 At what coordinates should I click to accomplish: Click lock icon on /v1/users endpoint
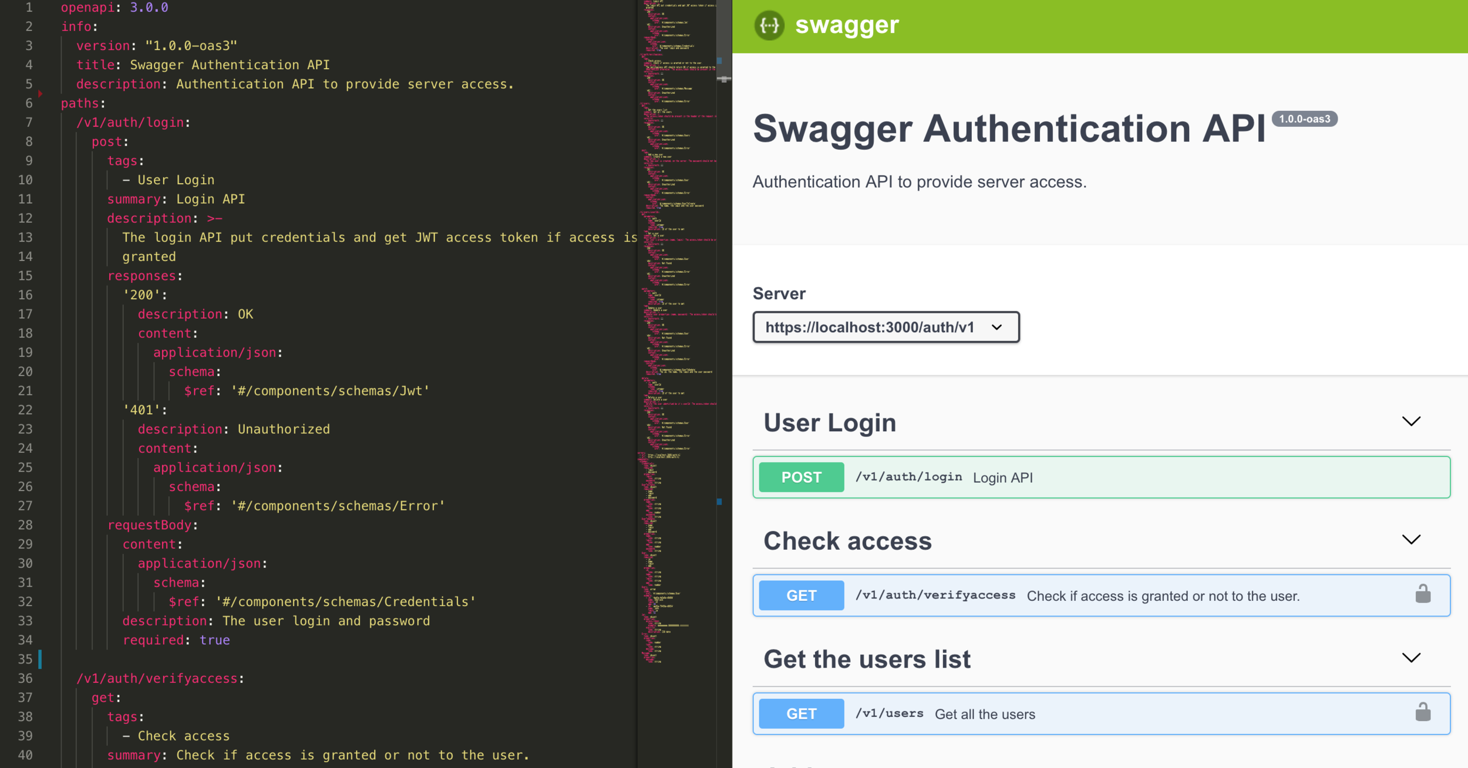[x=1423, y=713]
